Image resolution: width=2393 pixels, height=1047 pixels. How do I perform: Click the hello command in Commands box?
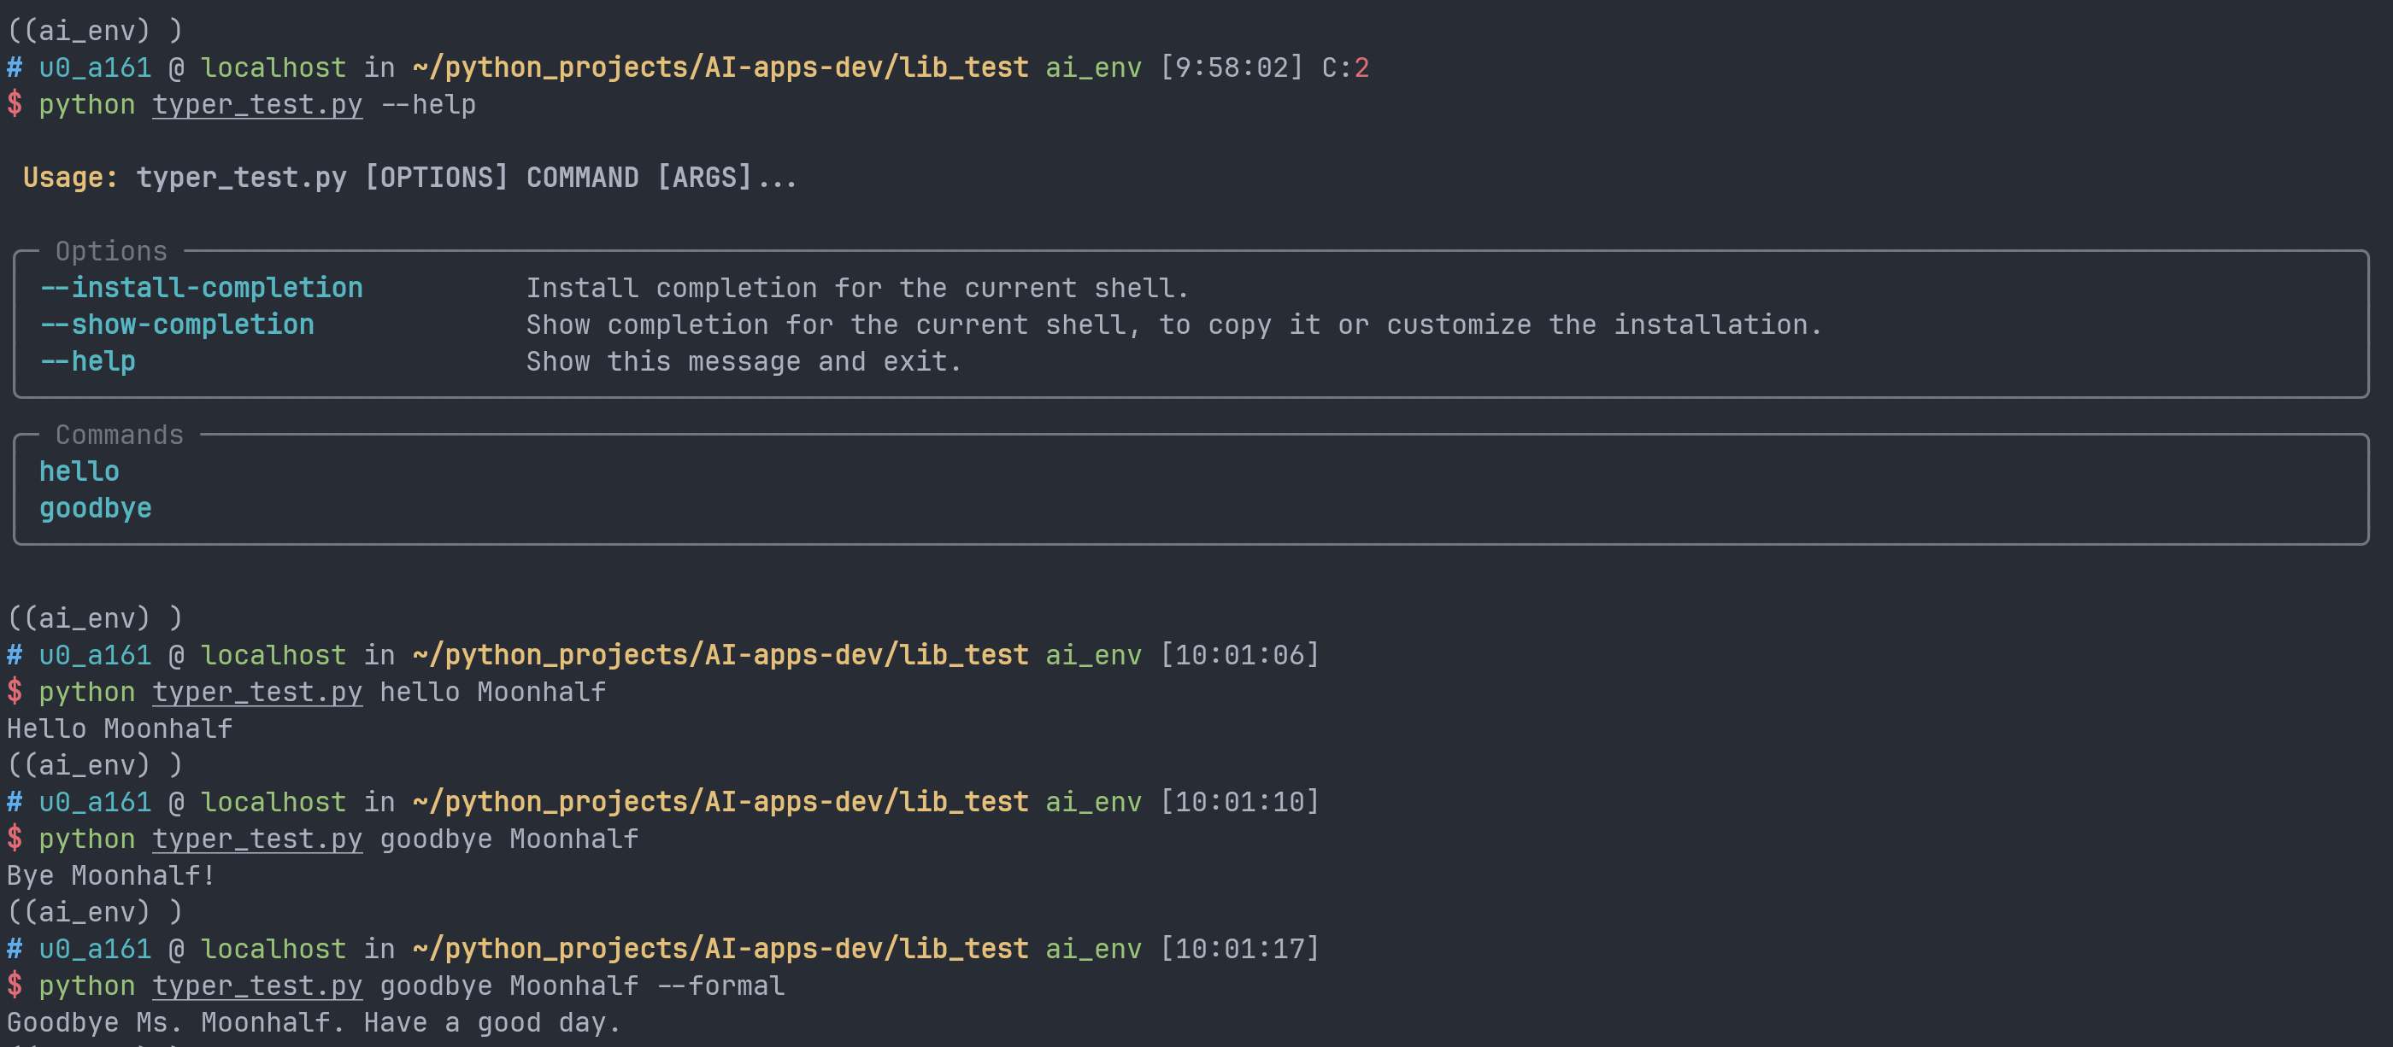click(x=79, y=471)
